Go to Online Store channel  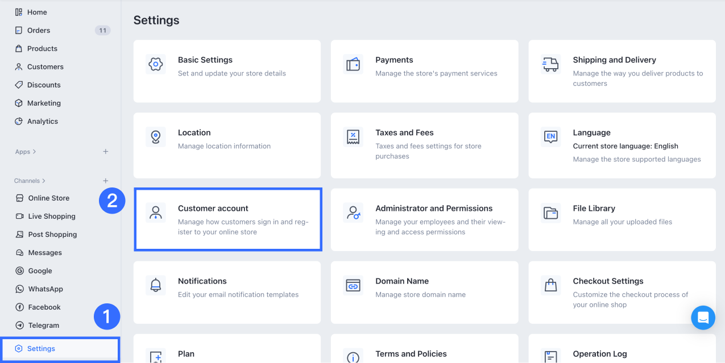pos(49,198)
